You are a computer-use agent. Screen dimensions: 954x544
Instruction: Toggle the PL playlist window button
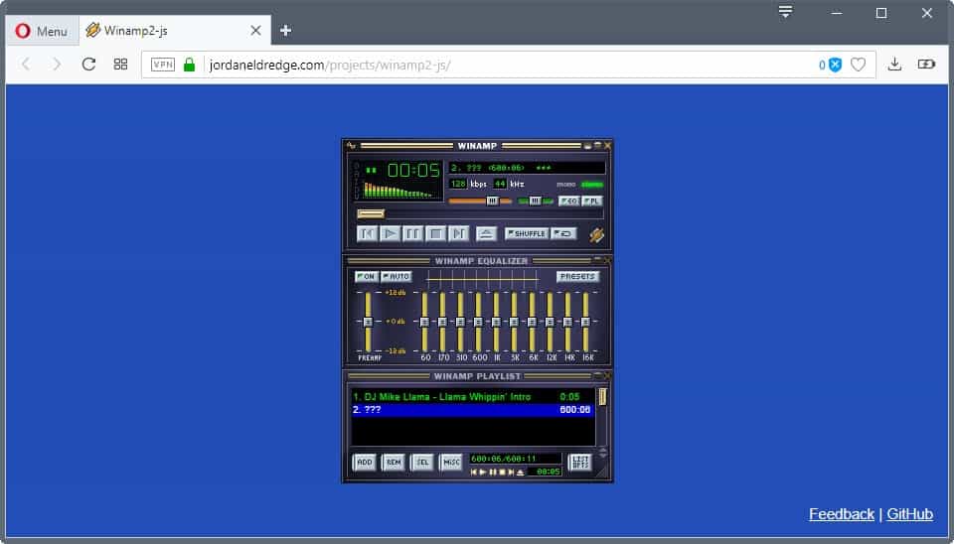tap(592, 201)
